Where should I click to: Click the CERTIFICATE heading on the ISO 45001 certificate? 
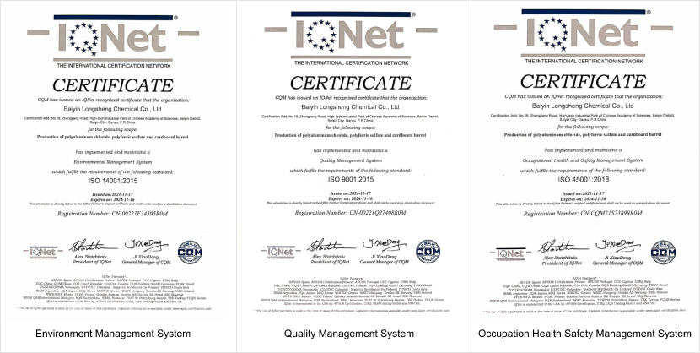[584, 81]
